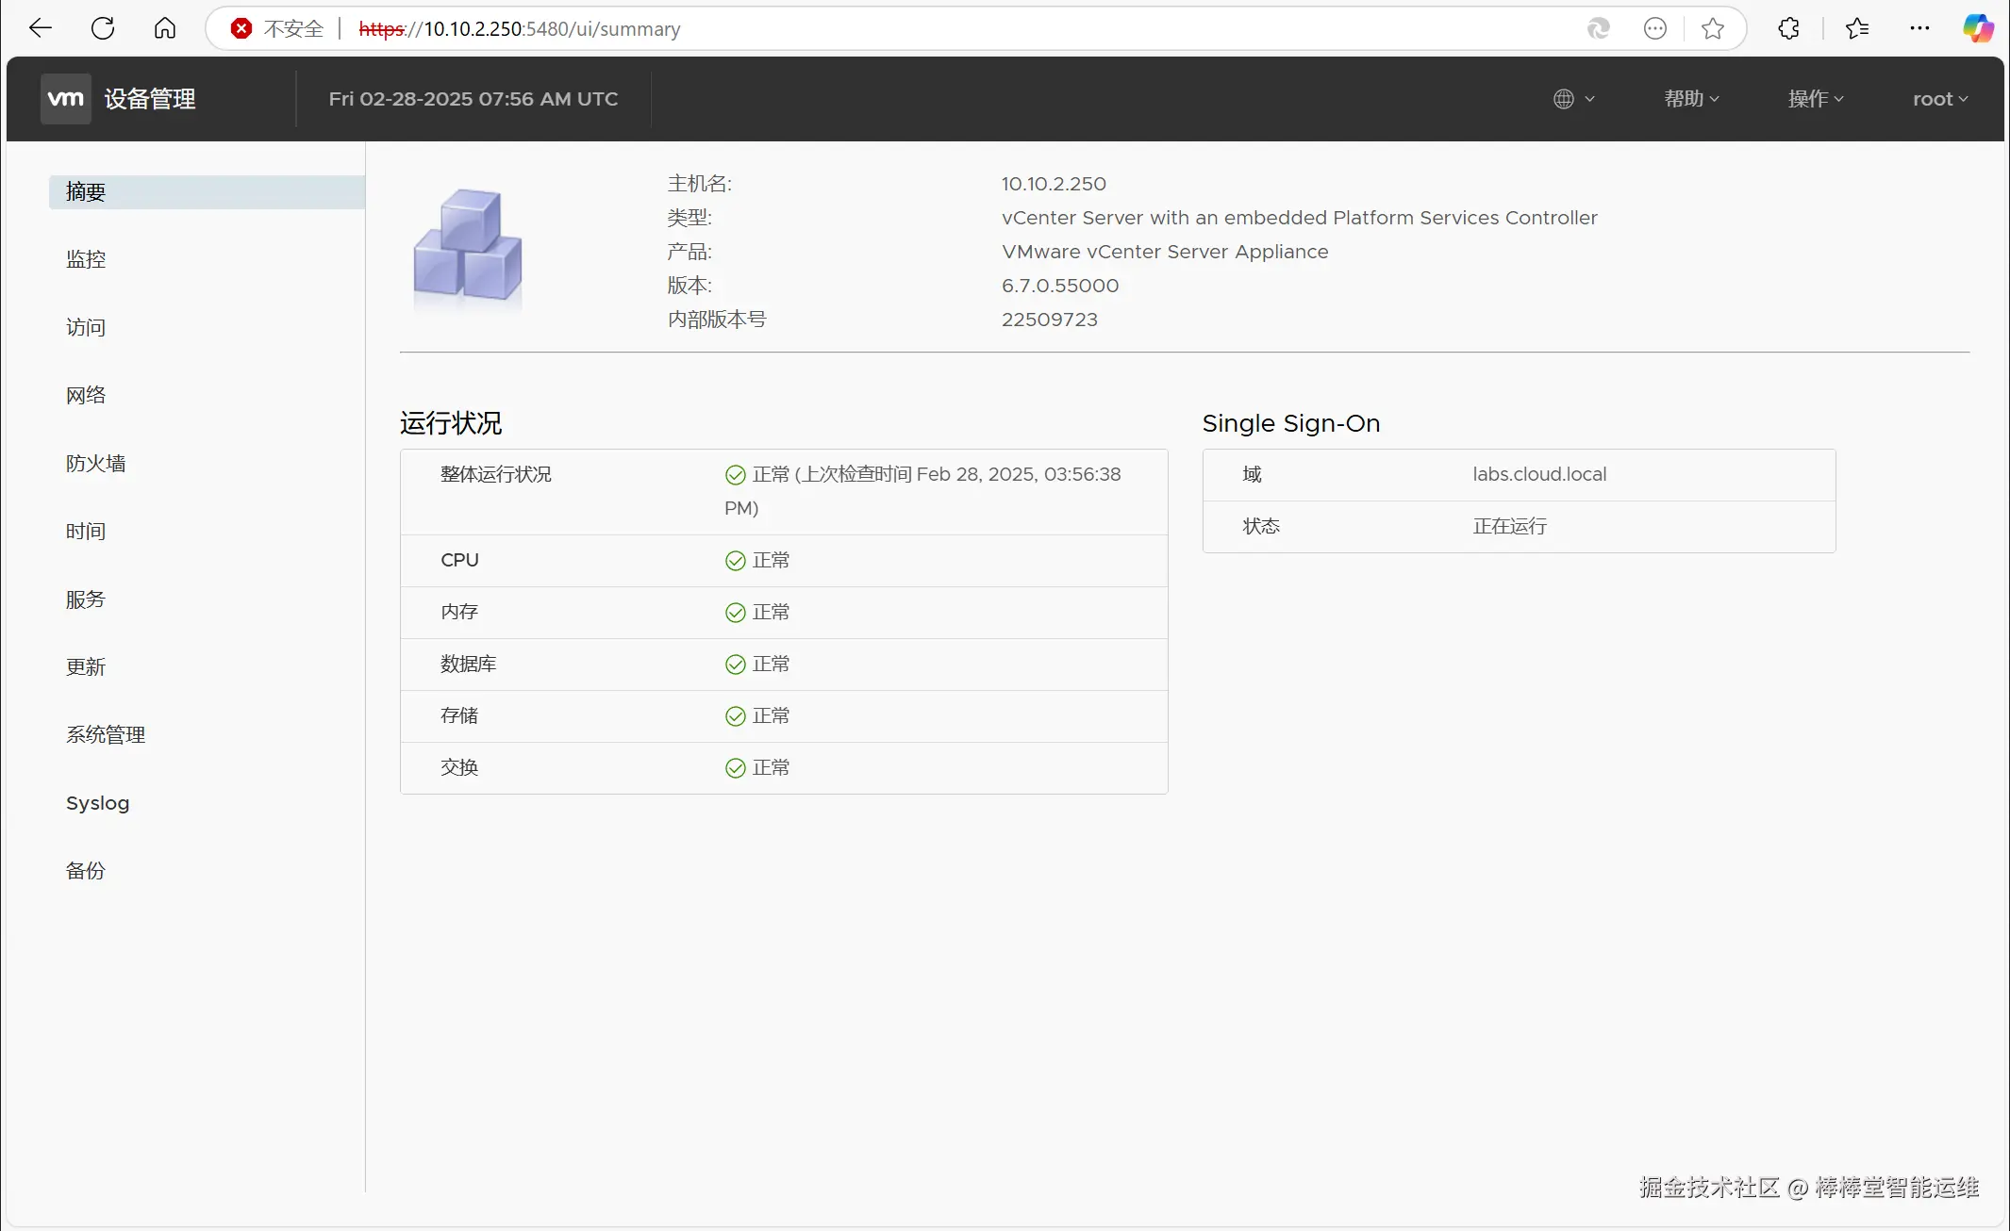Navigate to the 备份 backup page
The width and height of the screenshot is (2010, 1231).
pyautogui.click(x=86, y=870)
